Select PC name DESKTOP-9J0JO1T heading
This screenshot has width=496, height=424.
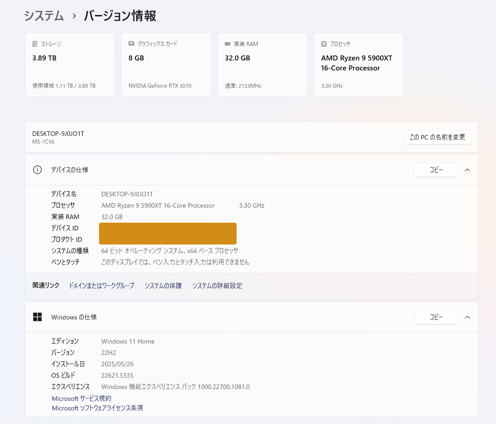tap(58, 134)
